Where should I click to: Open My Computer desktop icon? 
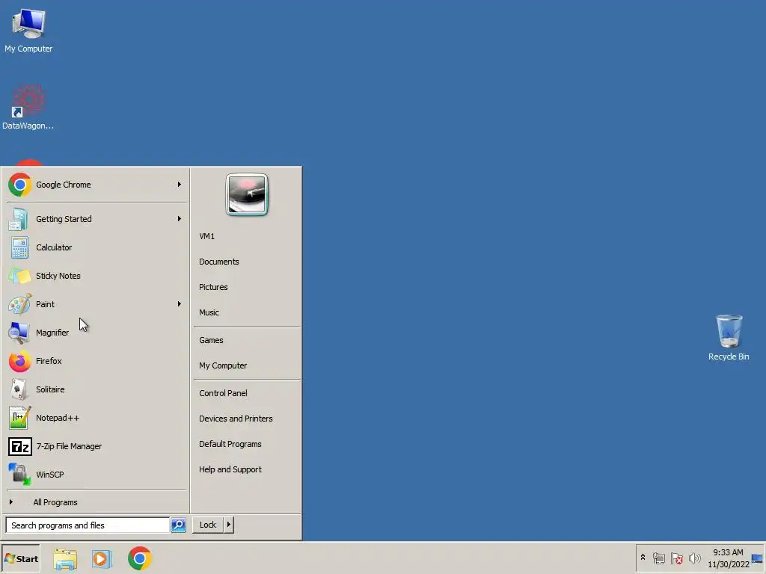coord(28,30)
